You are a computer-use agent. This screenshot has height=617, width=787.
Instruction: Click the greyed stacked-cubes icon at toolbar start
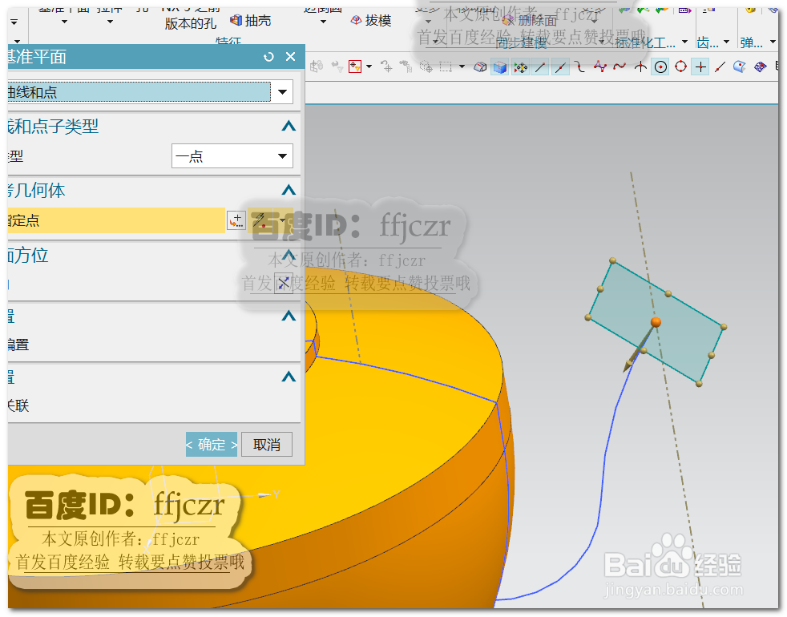point(317,67)
